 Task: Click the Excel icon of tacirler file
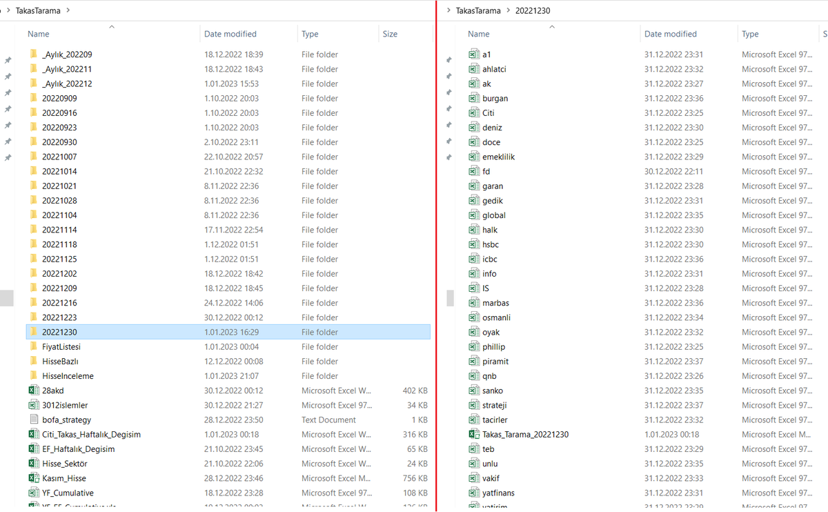pos(473,420)
